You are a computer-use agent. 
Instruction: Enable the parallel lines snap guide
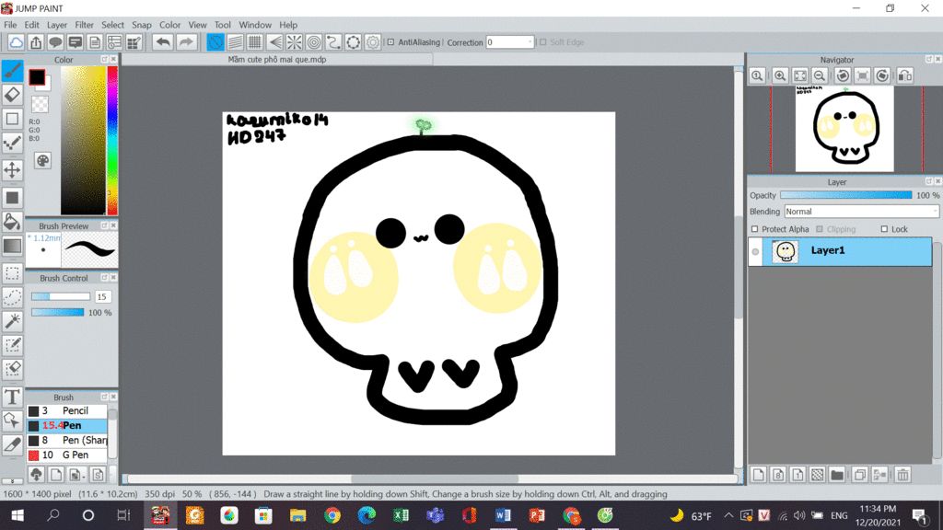[x=235, y=42]
